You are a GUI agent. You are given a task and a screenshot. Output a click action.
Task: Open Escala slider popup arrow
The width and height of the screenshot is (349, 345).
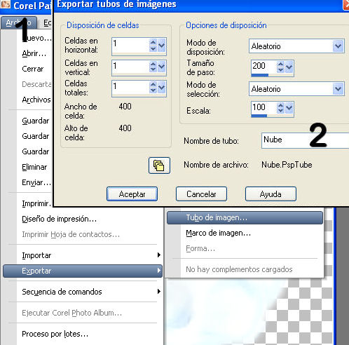tap(289, 108)
